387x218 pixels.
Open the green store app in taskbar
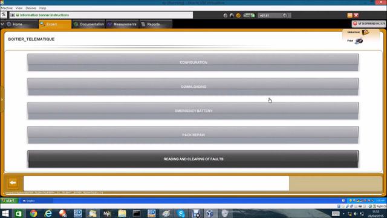click(x=19, y=213)
